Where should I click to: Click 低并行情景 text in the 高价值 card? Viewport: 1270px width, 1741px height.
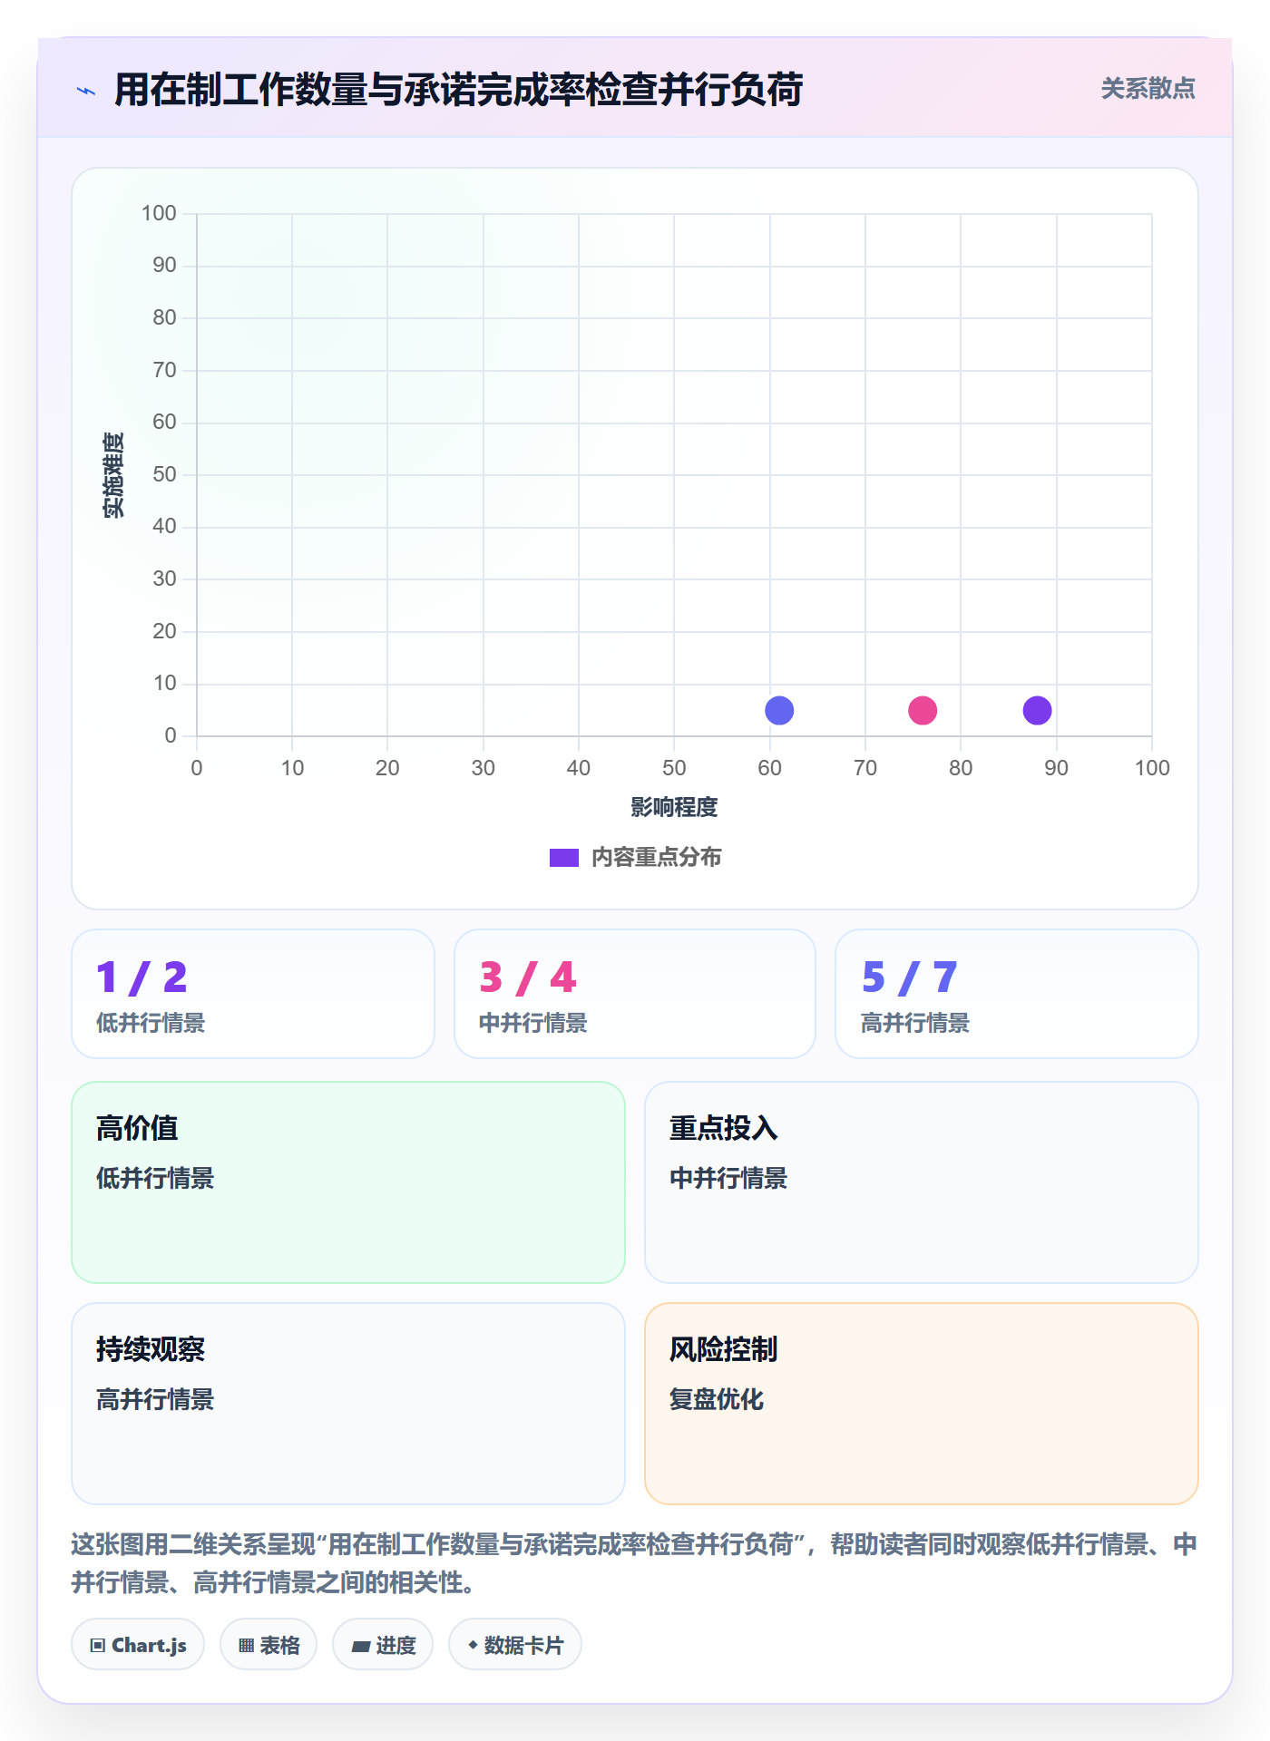[x=155, y=1178]
